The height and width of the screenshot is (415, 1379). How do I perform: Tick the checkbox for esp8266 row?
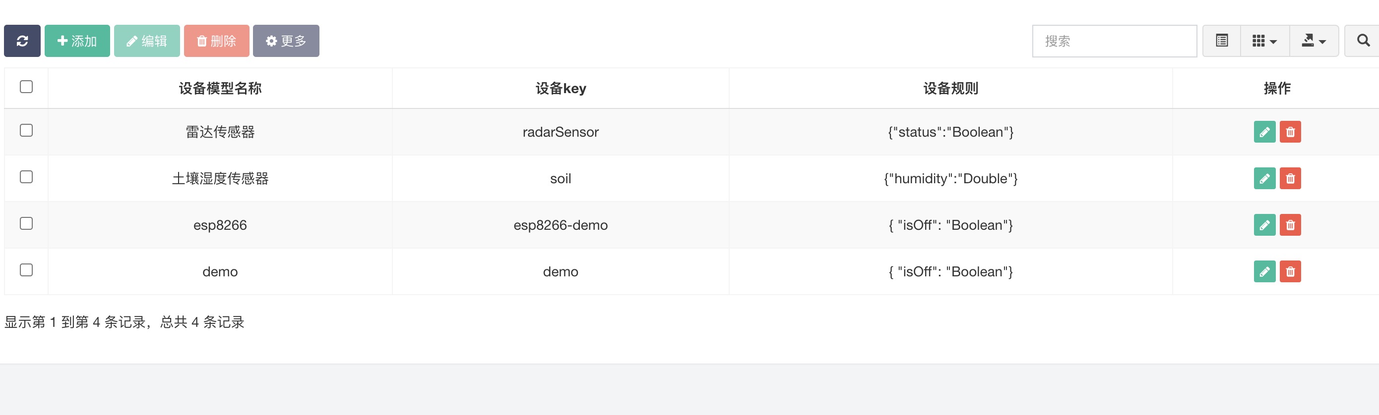(26, 223)
